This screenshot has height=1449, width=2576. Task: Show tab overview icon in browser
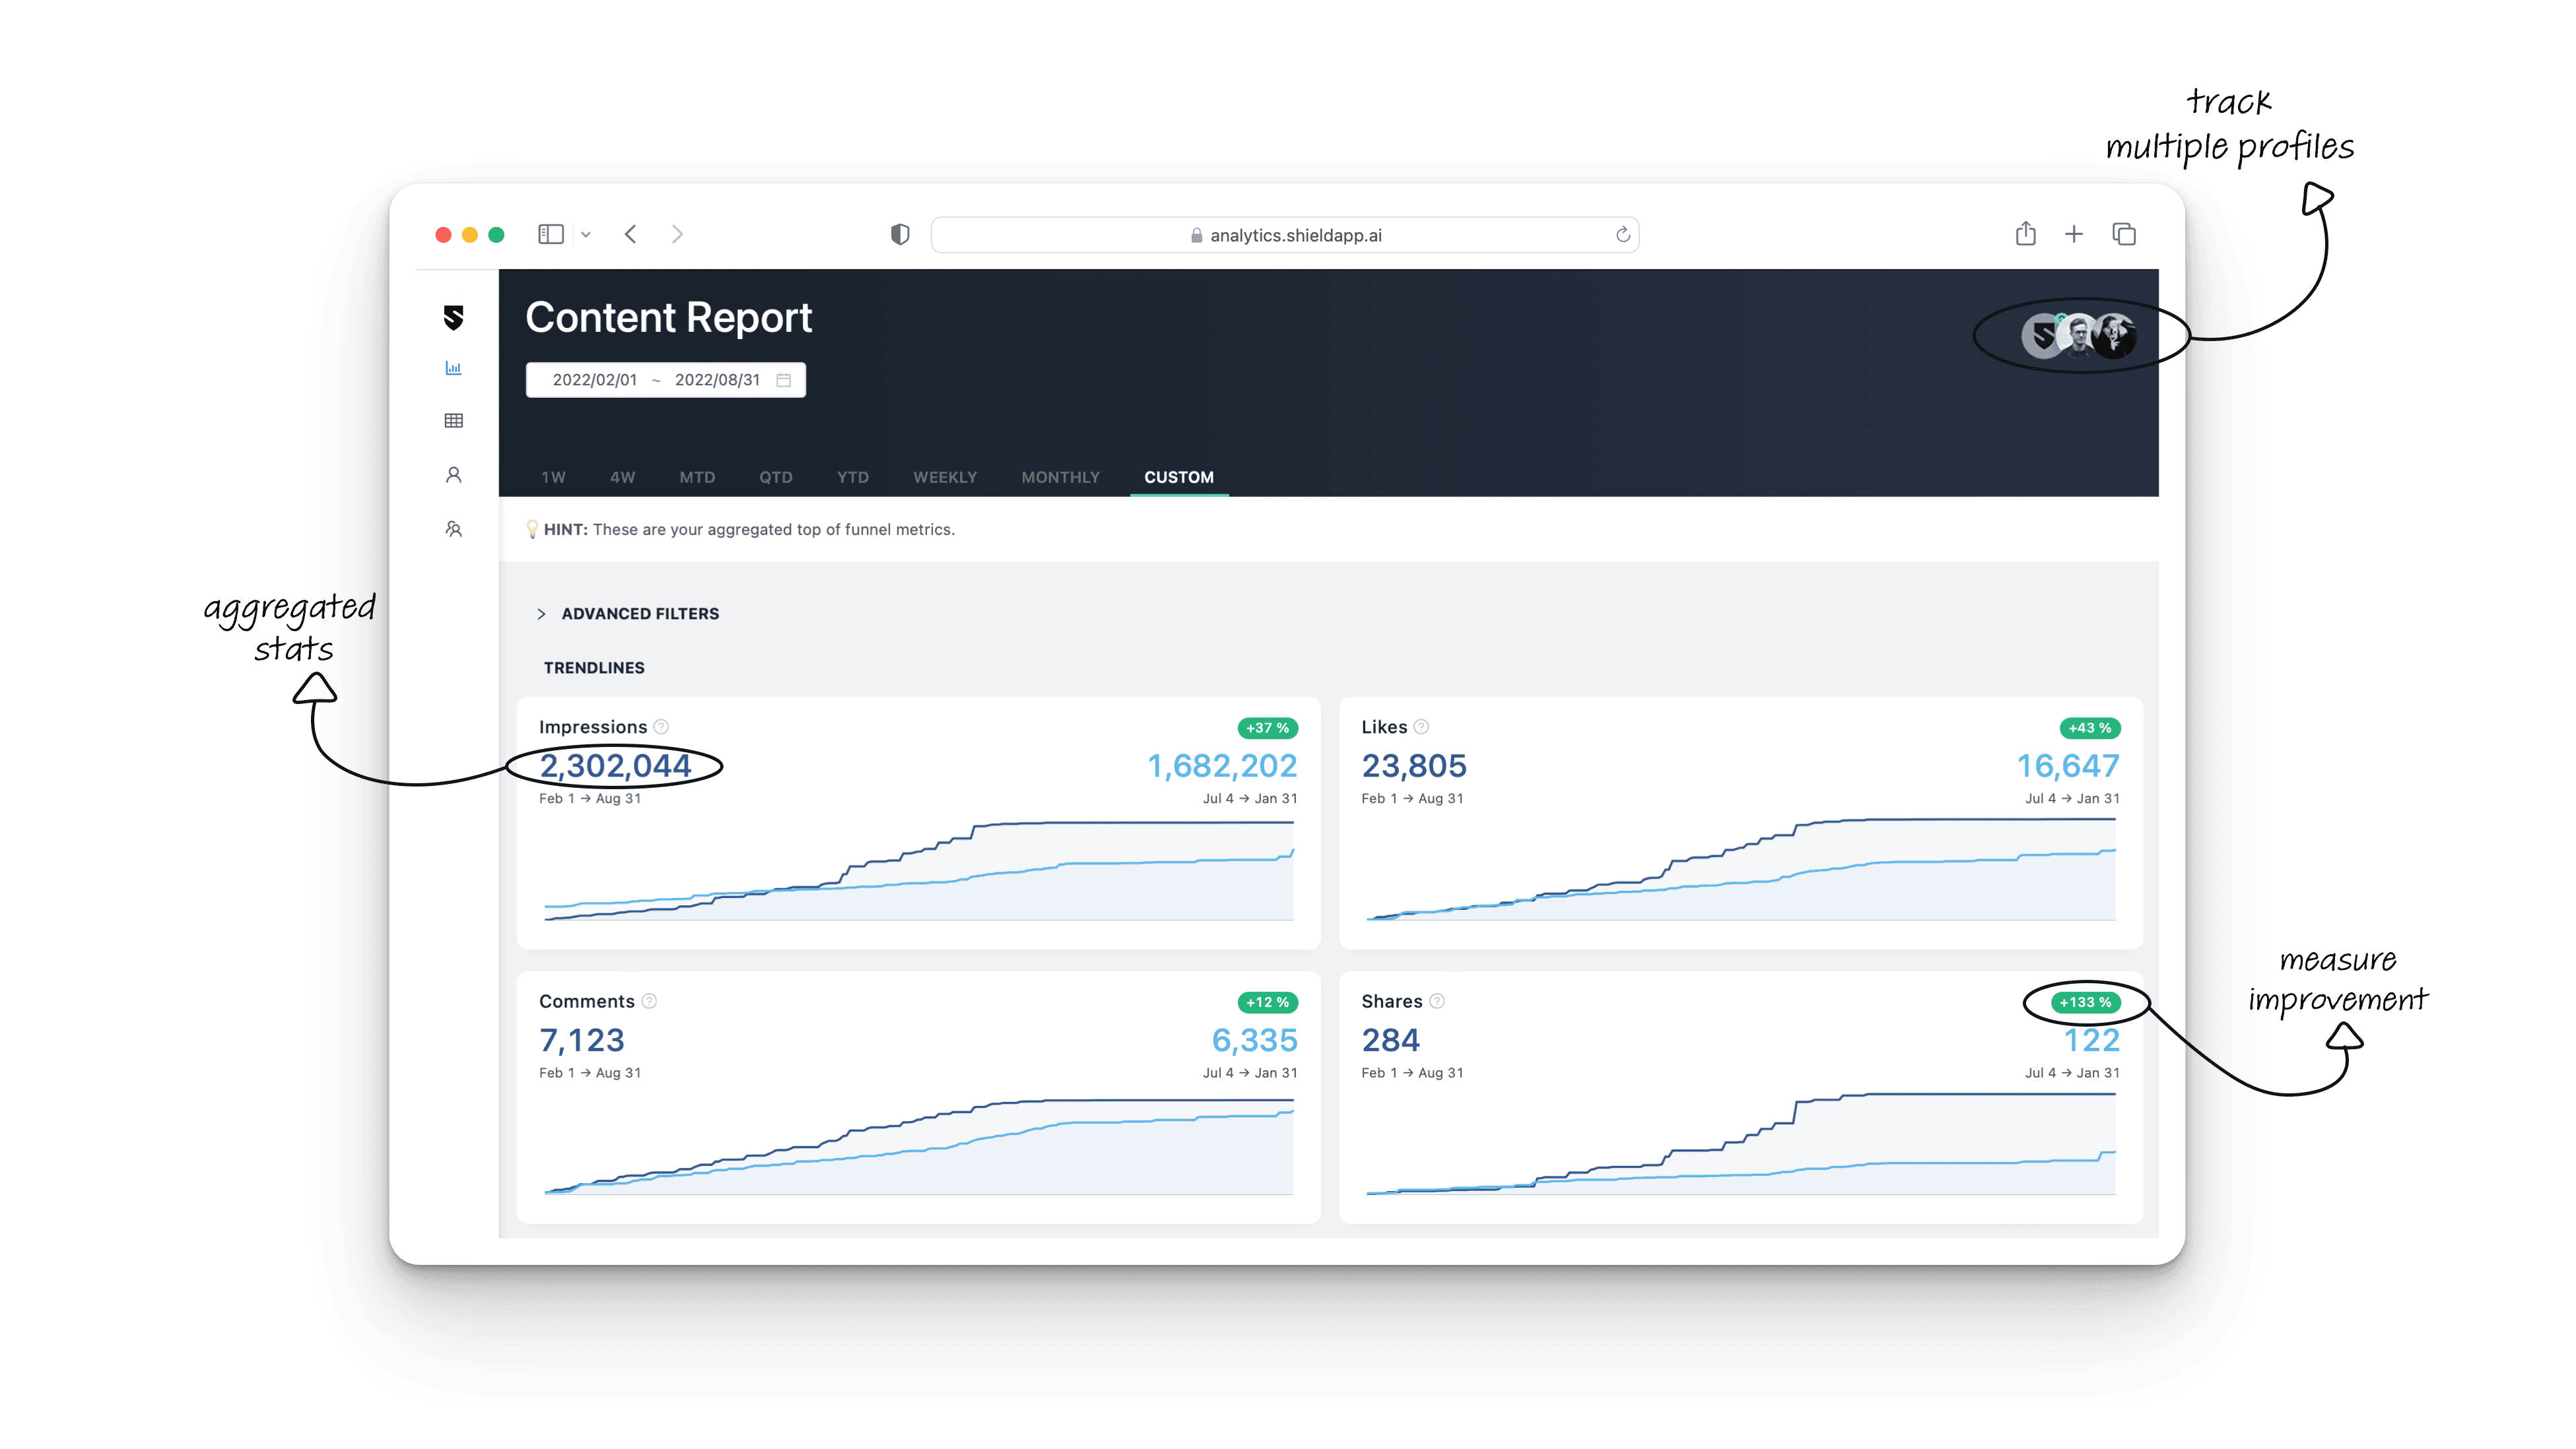2124,235
